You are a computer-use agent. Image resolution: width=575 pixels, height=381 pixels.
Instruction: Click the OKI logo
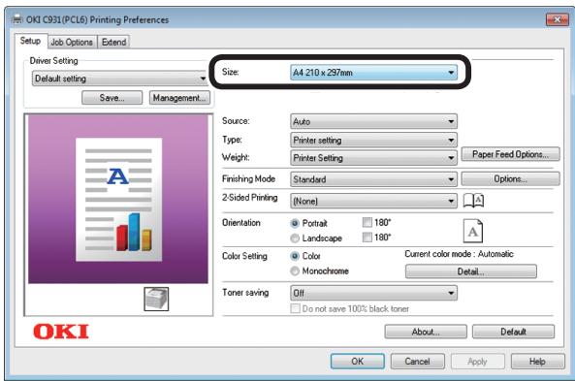coord(61,332)
